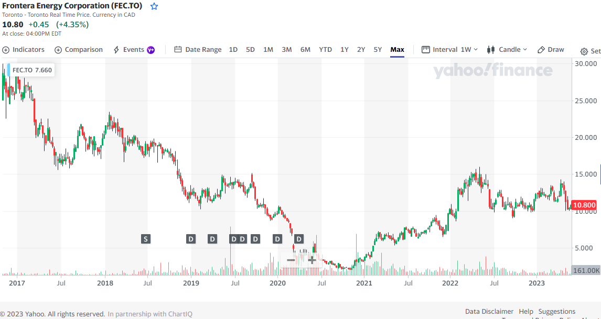Click the +0.45 price change value
This screenshot has width=601, height=319.
39,25
